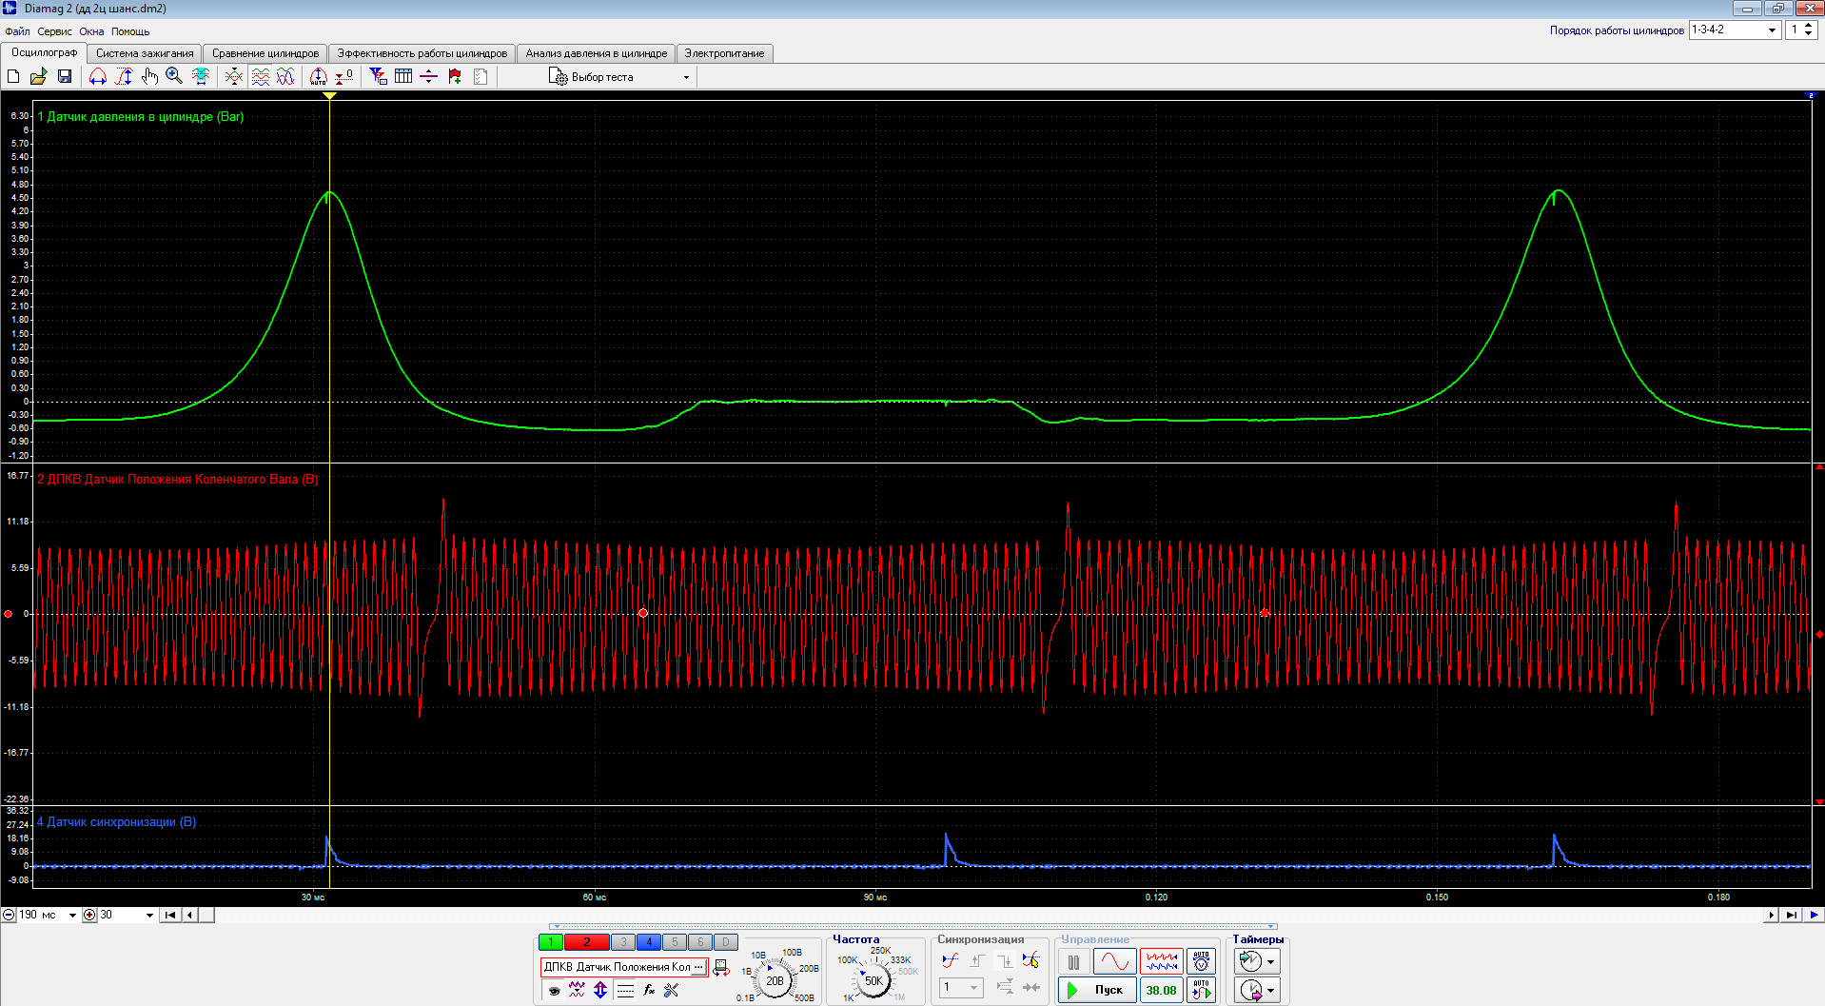Viewport: 1825px width, 1006px height.
Task: Switch to separated channels view
Action: 260,76
